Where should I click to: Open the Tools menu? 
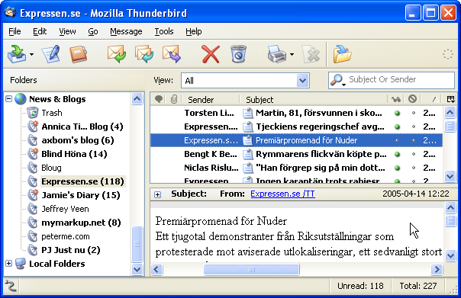(x=164, y=31)
